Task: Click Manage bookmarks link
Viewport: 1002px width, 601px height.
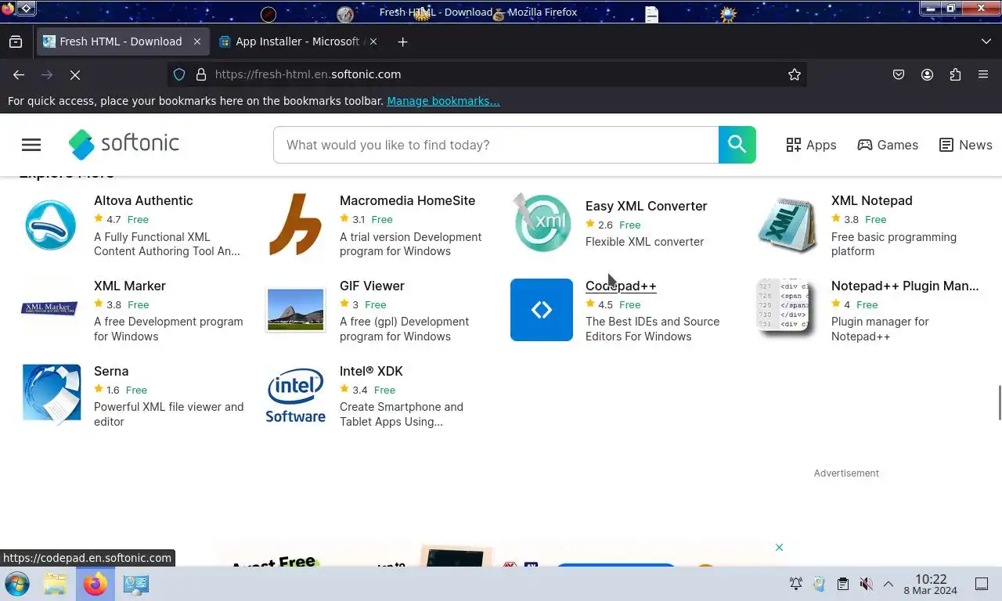Action: coord(443,101)
